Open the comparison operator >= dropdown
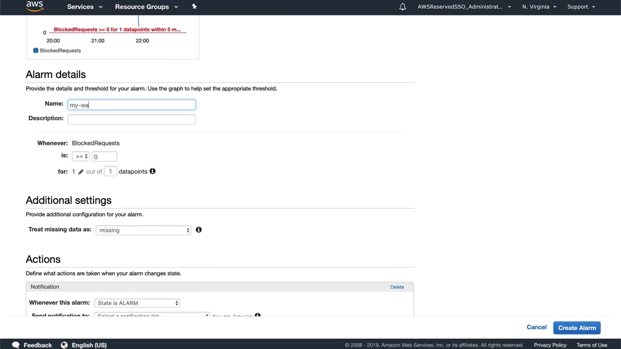 [x=81, y=157]
